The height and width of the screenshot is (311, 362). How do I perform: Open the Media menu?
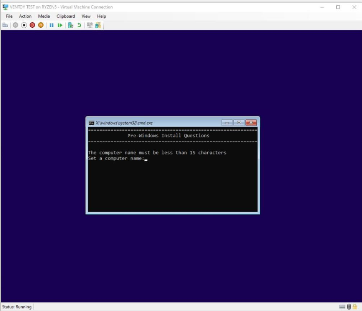tap(44, 16)
